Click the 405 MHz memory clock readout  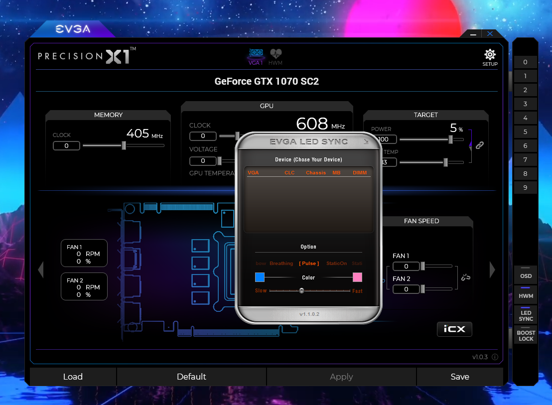144,134
